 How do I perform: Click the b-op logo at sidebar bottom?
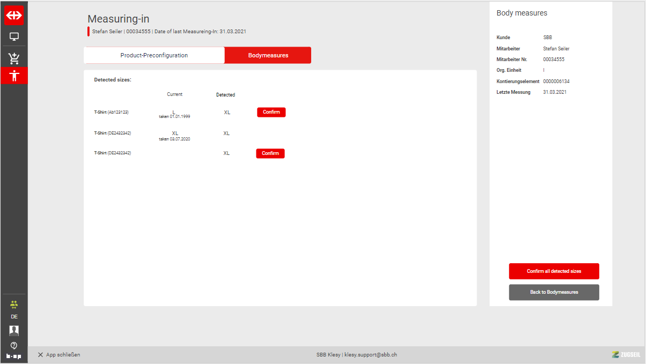14,356
